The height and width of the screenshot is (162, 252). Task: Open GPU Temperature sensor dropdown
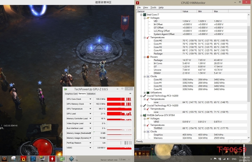90,109
